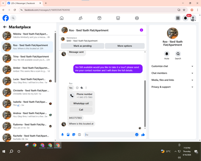Mute the Roo conversation
The image size is (201, 161).
(167, 54)
